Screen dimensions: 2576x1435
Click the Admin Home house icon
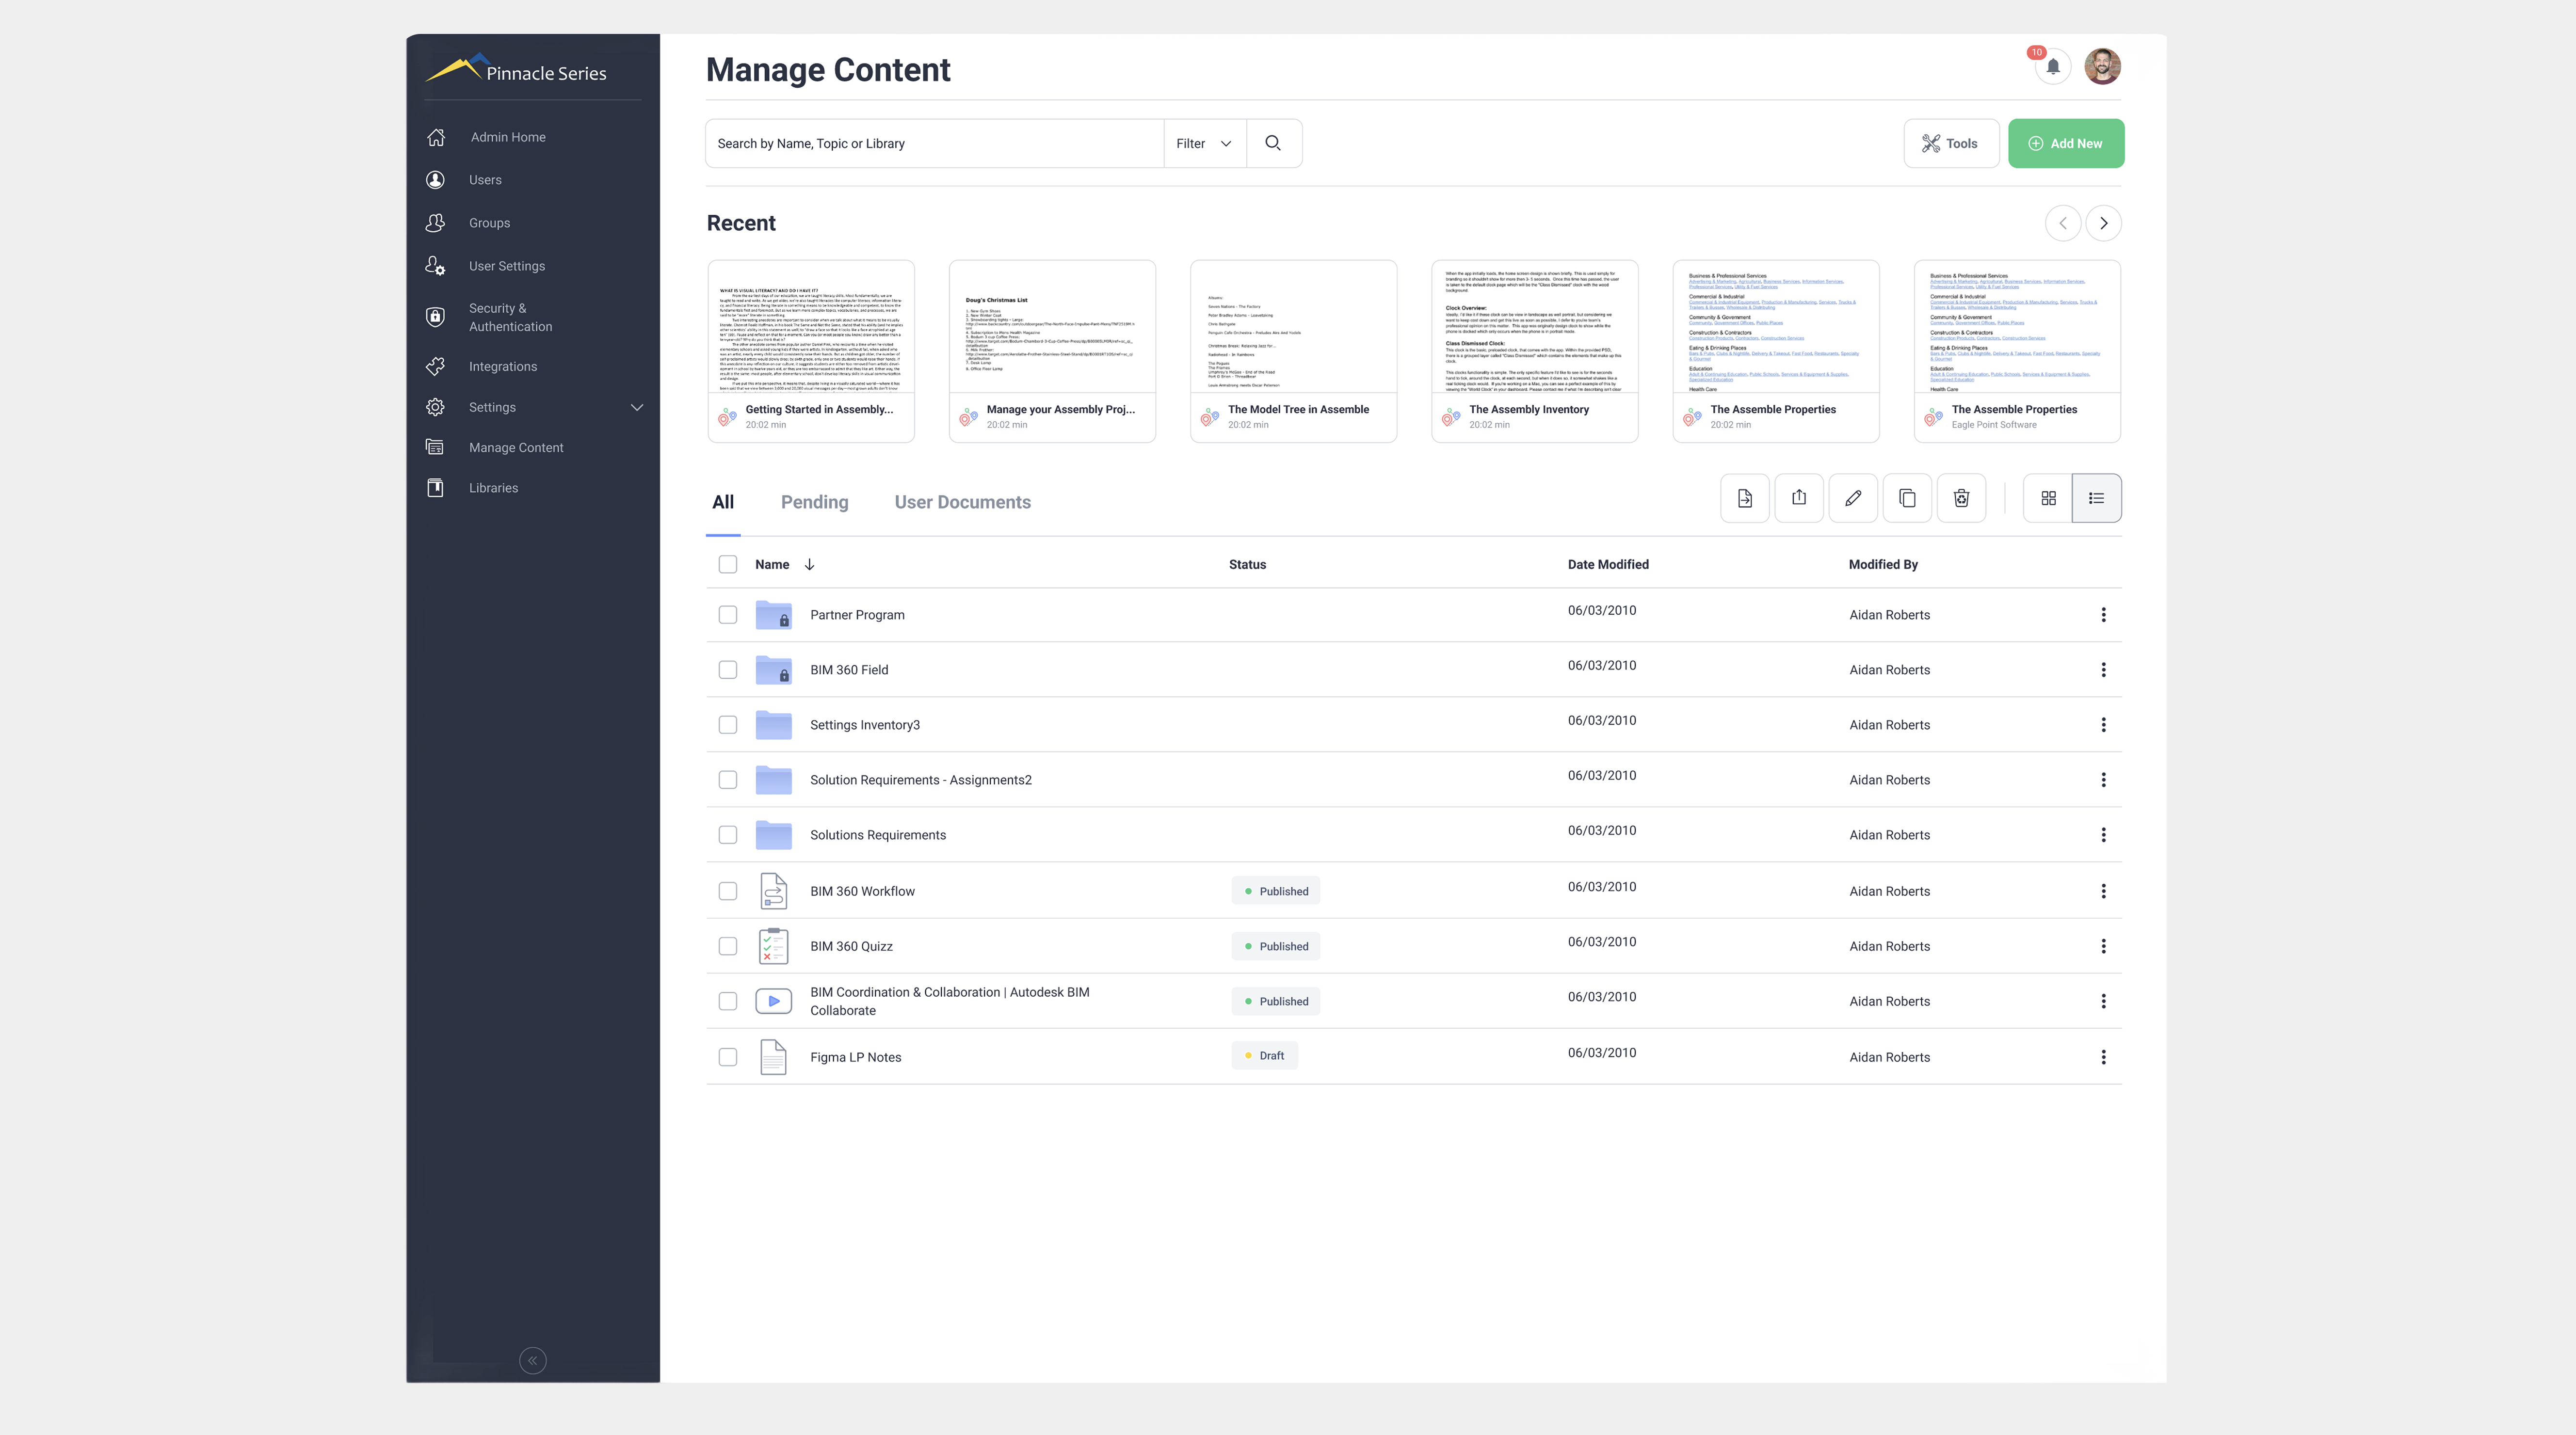[436, 137]
